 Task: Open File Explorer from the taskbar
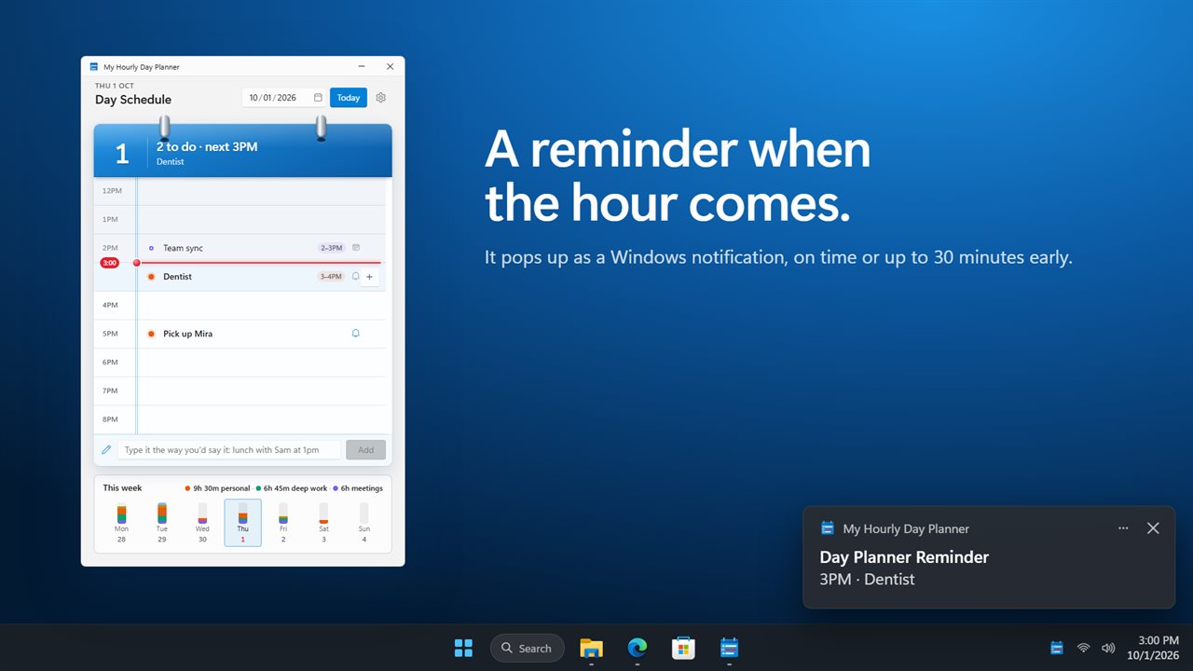click(x=591, y=648)
